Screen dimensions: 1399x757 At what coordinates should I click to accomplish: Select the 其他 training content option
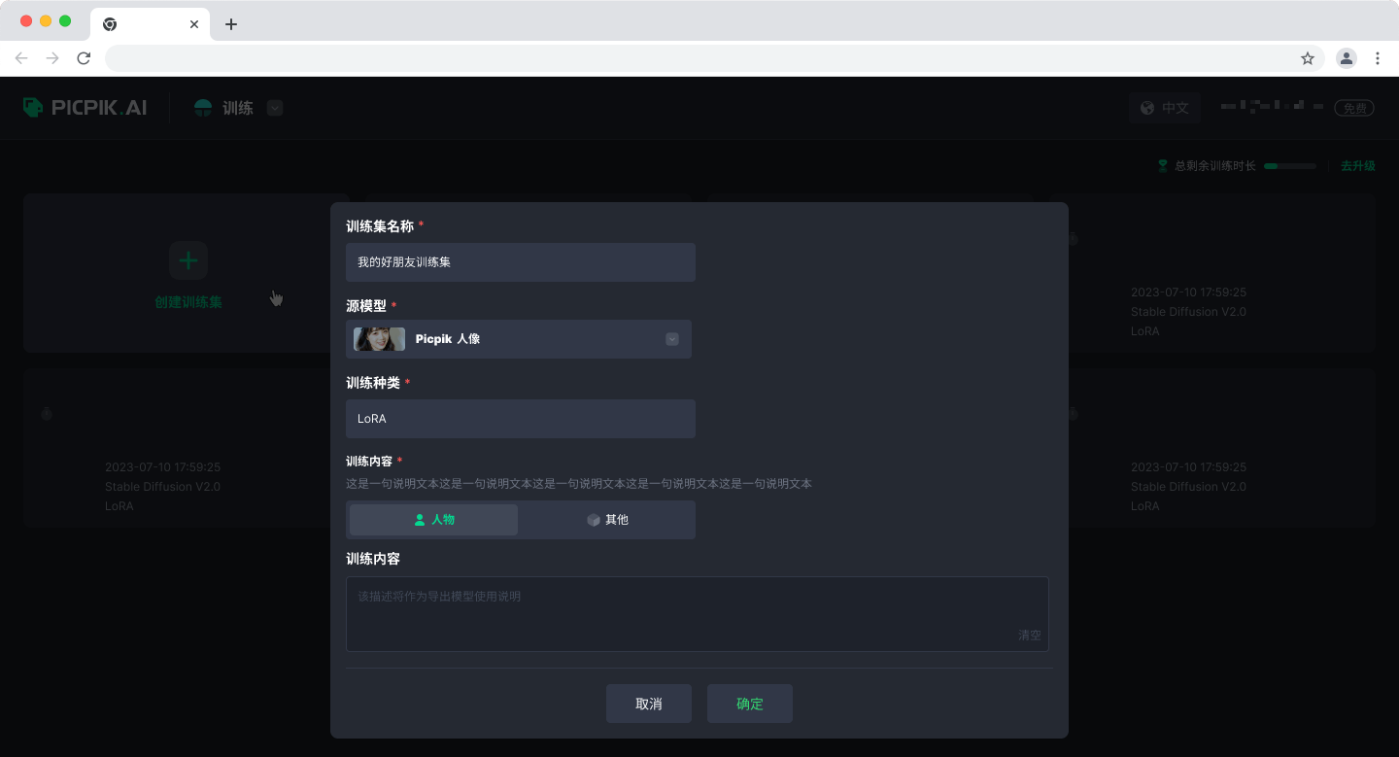(607, 520)
